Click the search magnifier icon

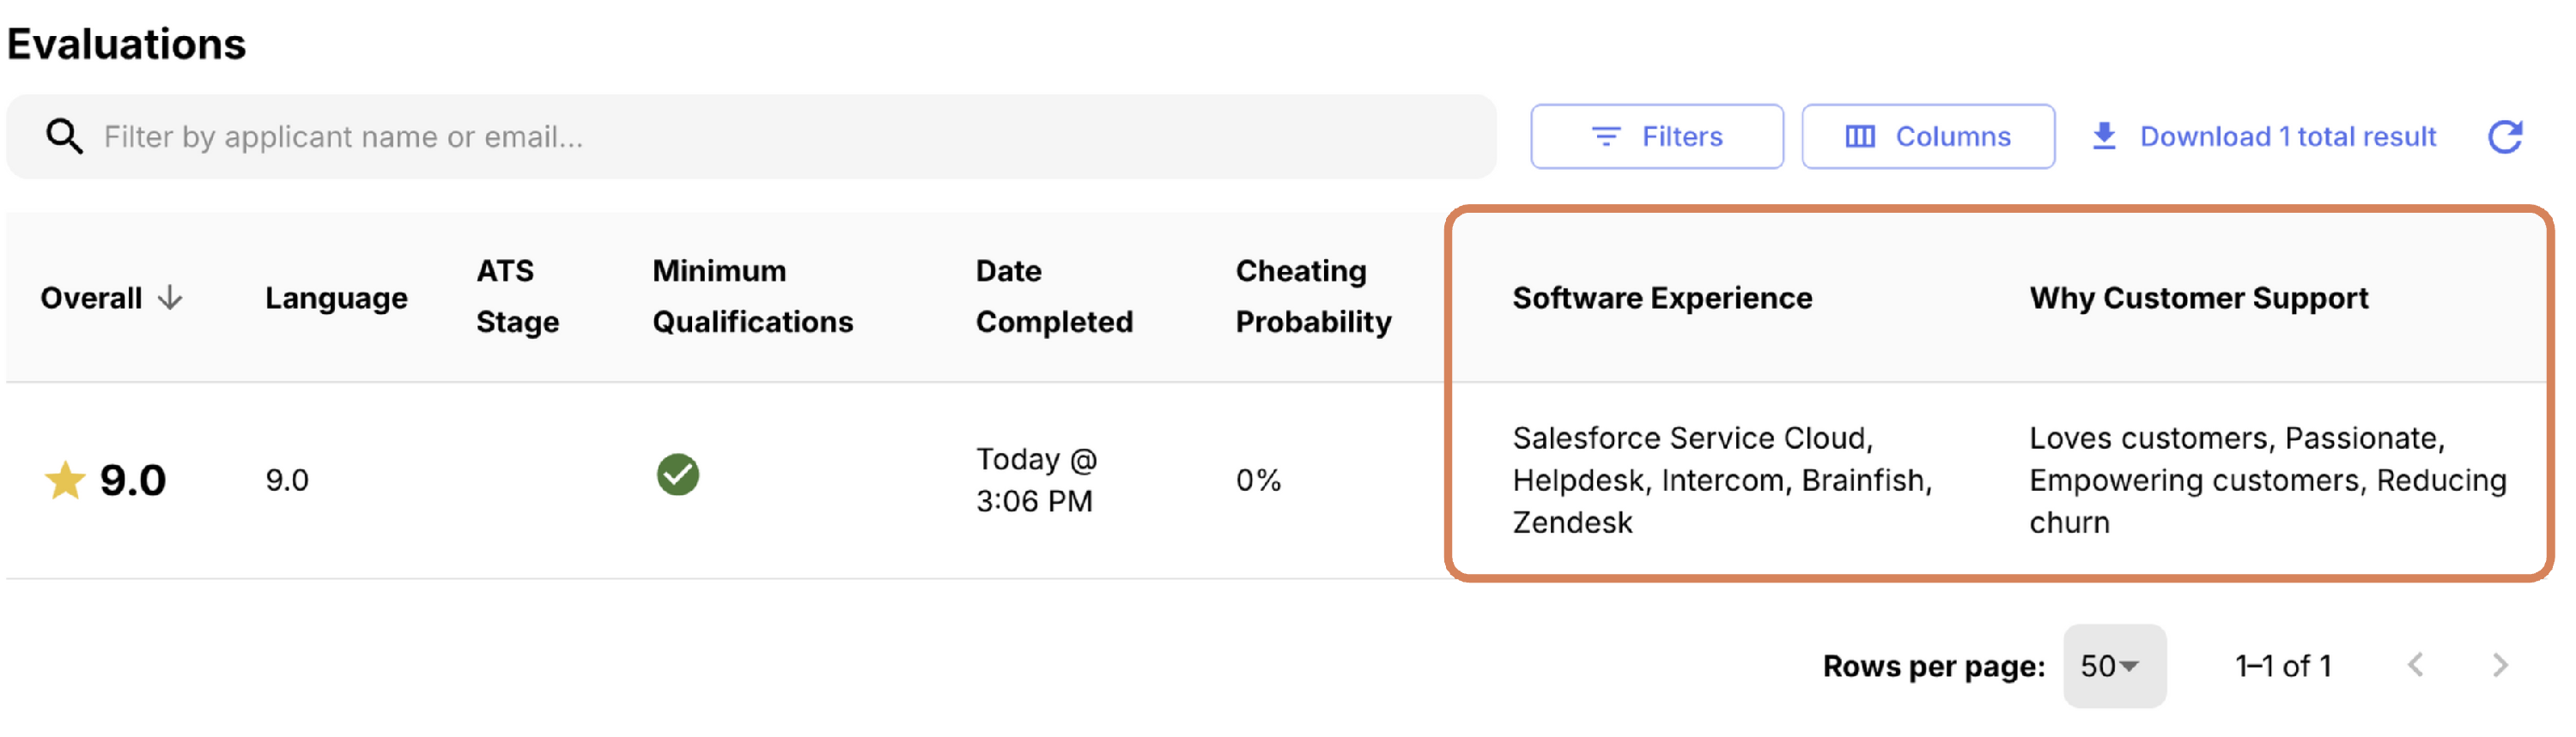pyautogui.click(x=64, y=136)
